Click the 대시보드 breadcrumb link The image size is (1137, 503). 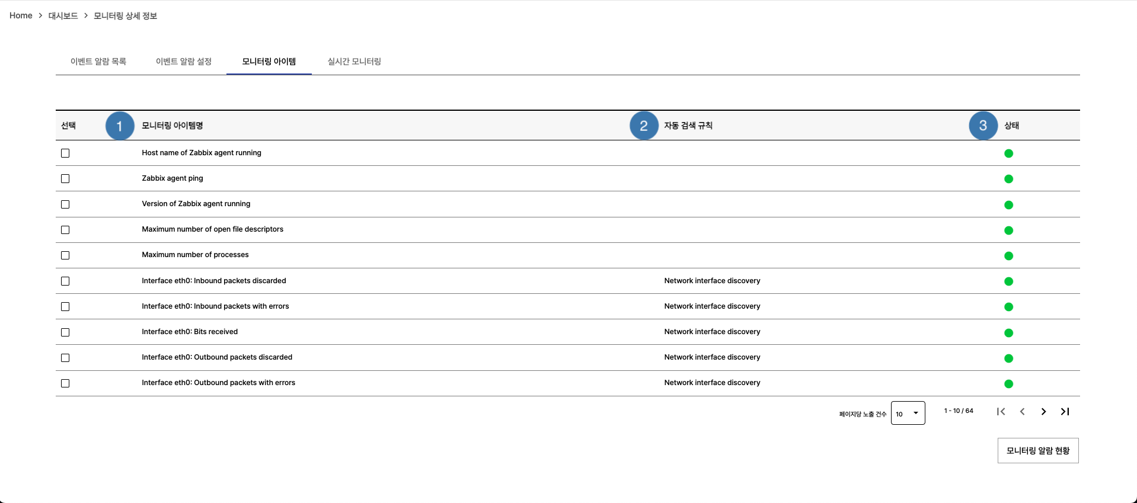(63, 16)
